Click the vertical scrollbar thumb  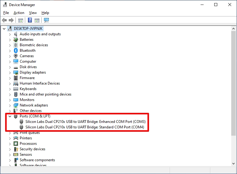point(233,83)
